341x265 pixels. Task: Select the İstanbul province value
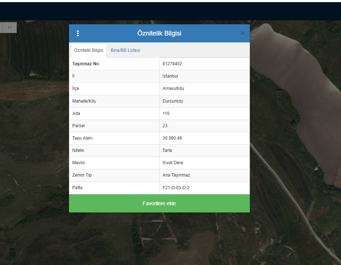tap(170, 76)
